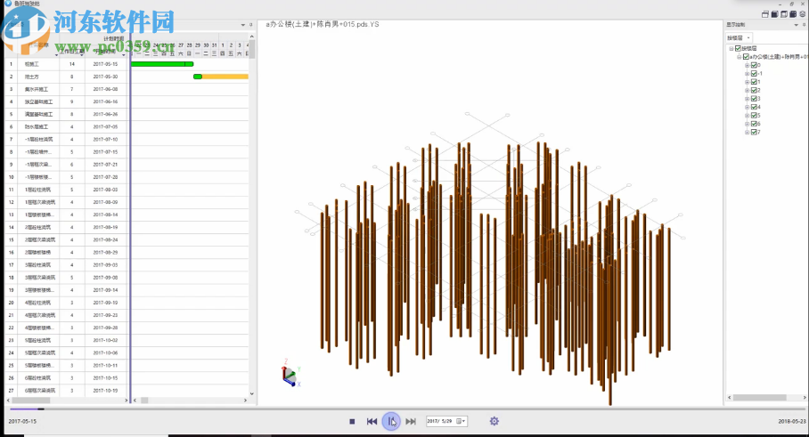
Task: Click the XYZ axis orientation gizmo
Action: coord(290,373)
